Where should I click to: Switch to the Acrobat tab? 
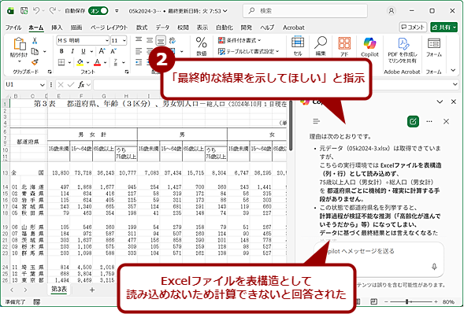point(294,28)
